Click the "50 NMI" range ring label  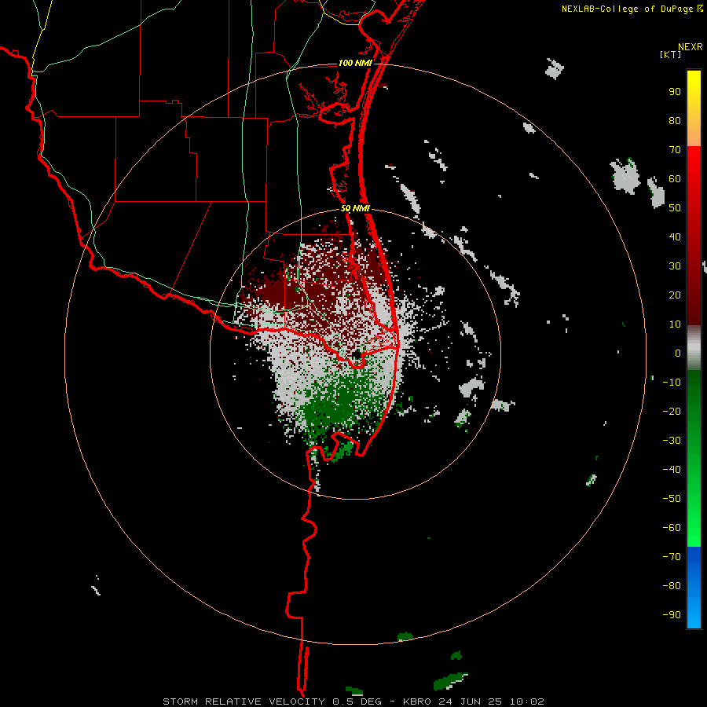click(x=355, y=208)
